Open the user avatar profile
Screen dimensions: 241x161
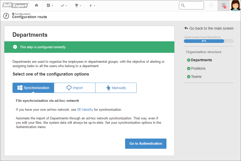coord(235,6)
